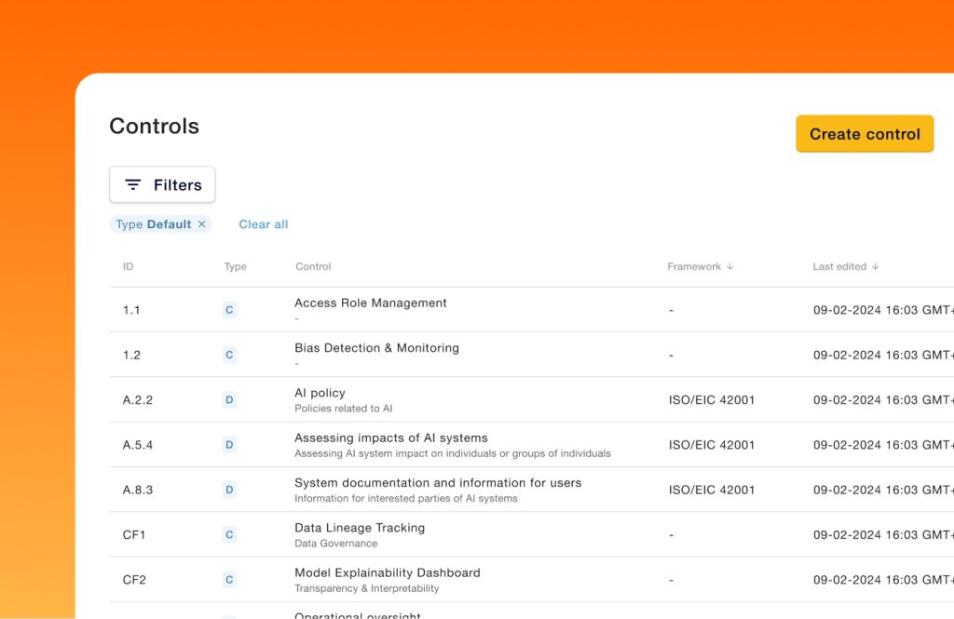This screenshot has height=619, width=954.
Task: Open Bias Detection & Monitoring control
Action: [x=376, y=348]
